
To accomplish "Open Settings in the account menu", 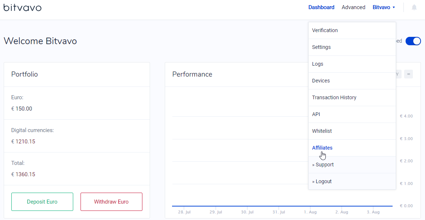I will (352, 47).
